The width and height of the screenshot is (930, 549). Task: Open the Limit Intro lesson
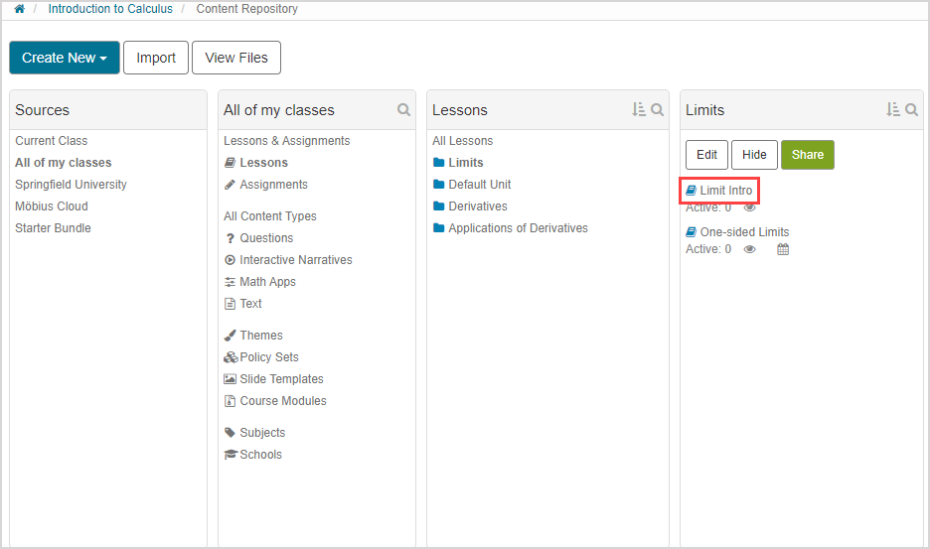click(725, 190)
